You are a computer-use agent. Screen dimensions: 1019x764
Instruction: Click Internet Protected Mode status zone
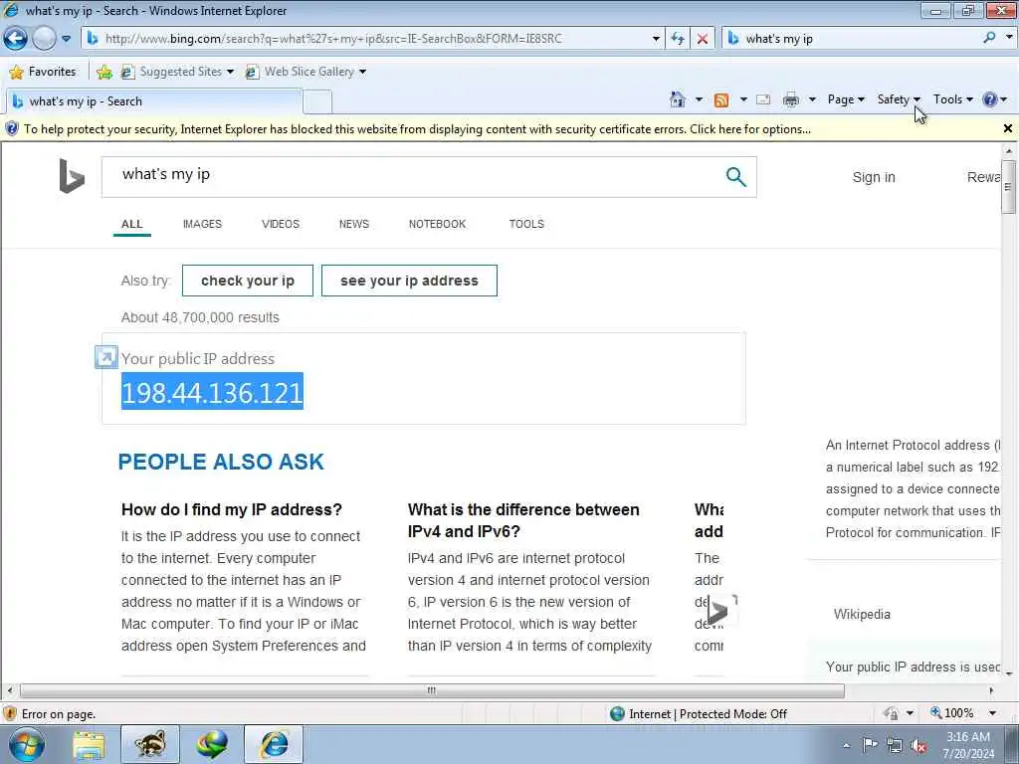pos(699,714)
